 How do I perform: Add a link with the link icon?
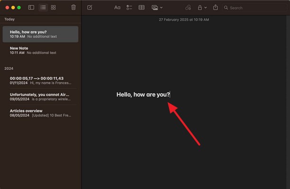coord(188,8)
